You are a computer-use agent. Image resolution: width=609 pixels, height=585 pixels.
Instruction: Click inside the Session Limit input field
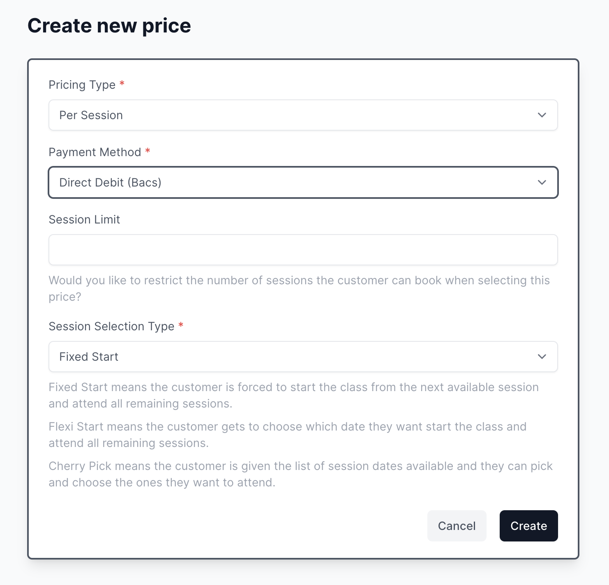pyautogui.click(x=303, y=250)
